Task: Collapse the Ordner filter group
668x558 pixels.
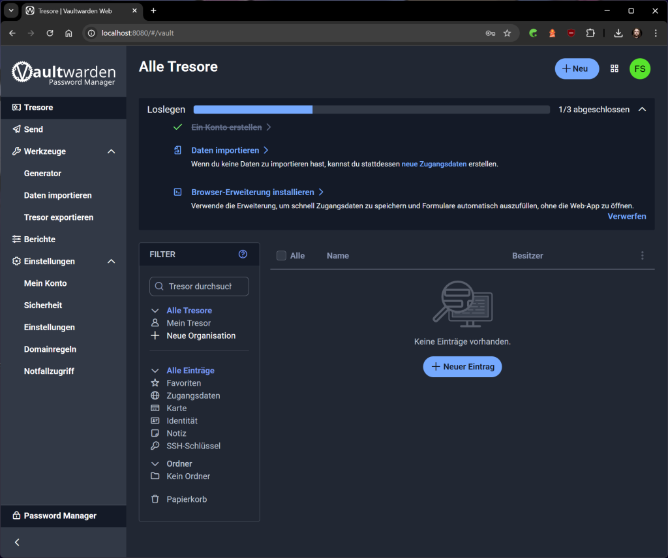Action: (155, 464)
